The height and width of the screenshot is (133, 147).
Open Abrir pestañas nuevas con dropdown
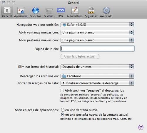click(x=97, y=40)
